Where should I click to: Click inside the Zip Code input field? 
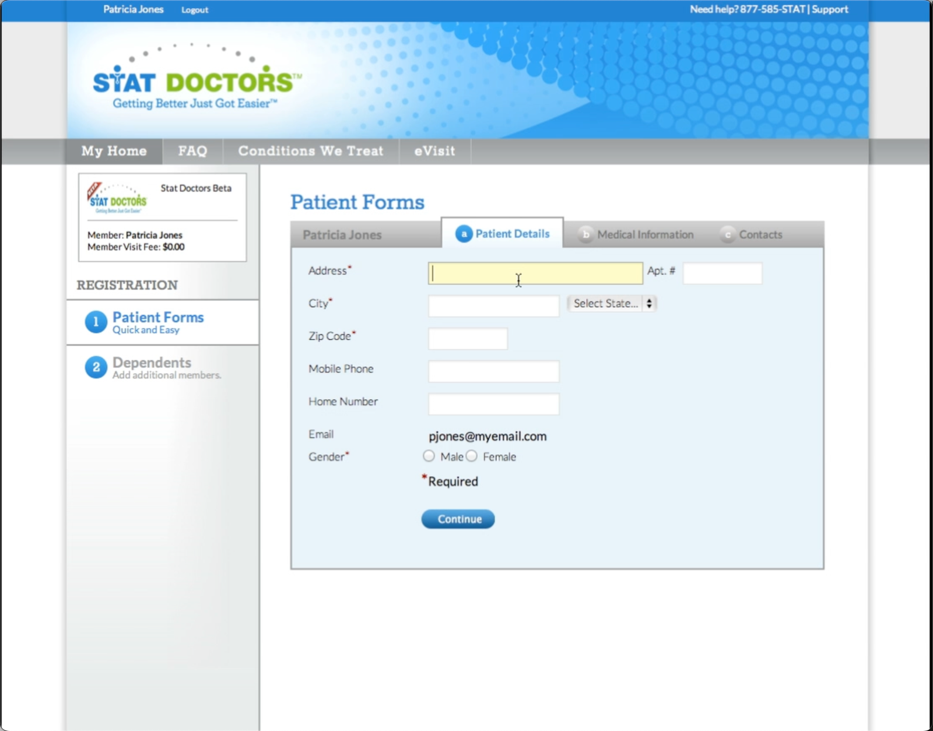(468, 338)
